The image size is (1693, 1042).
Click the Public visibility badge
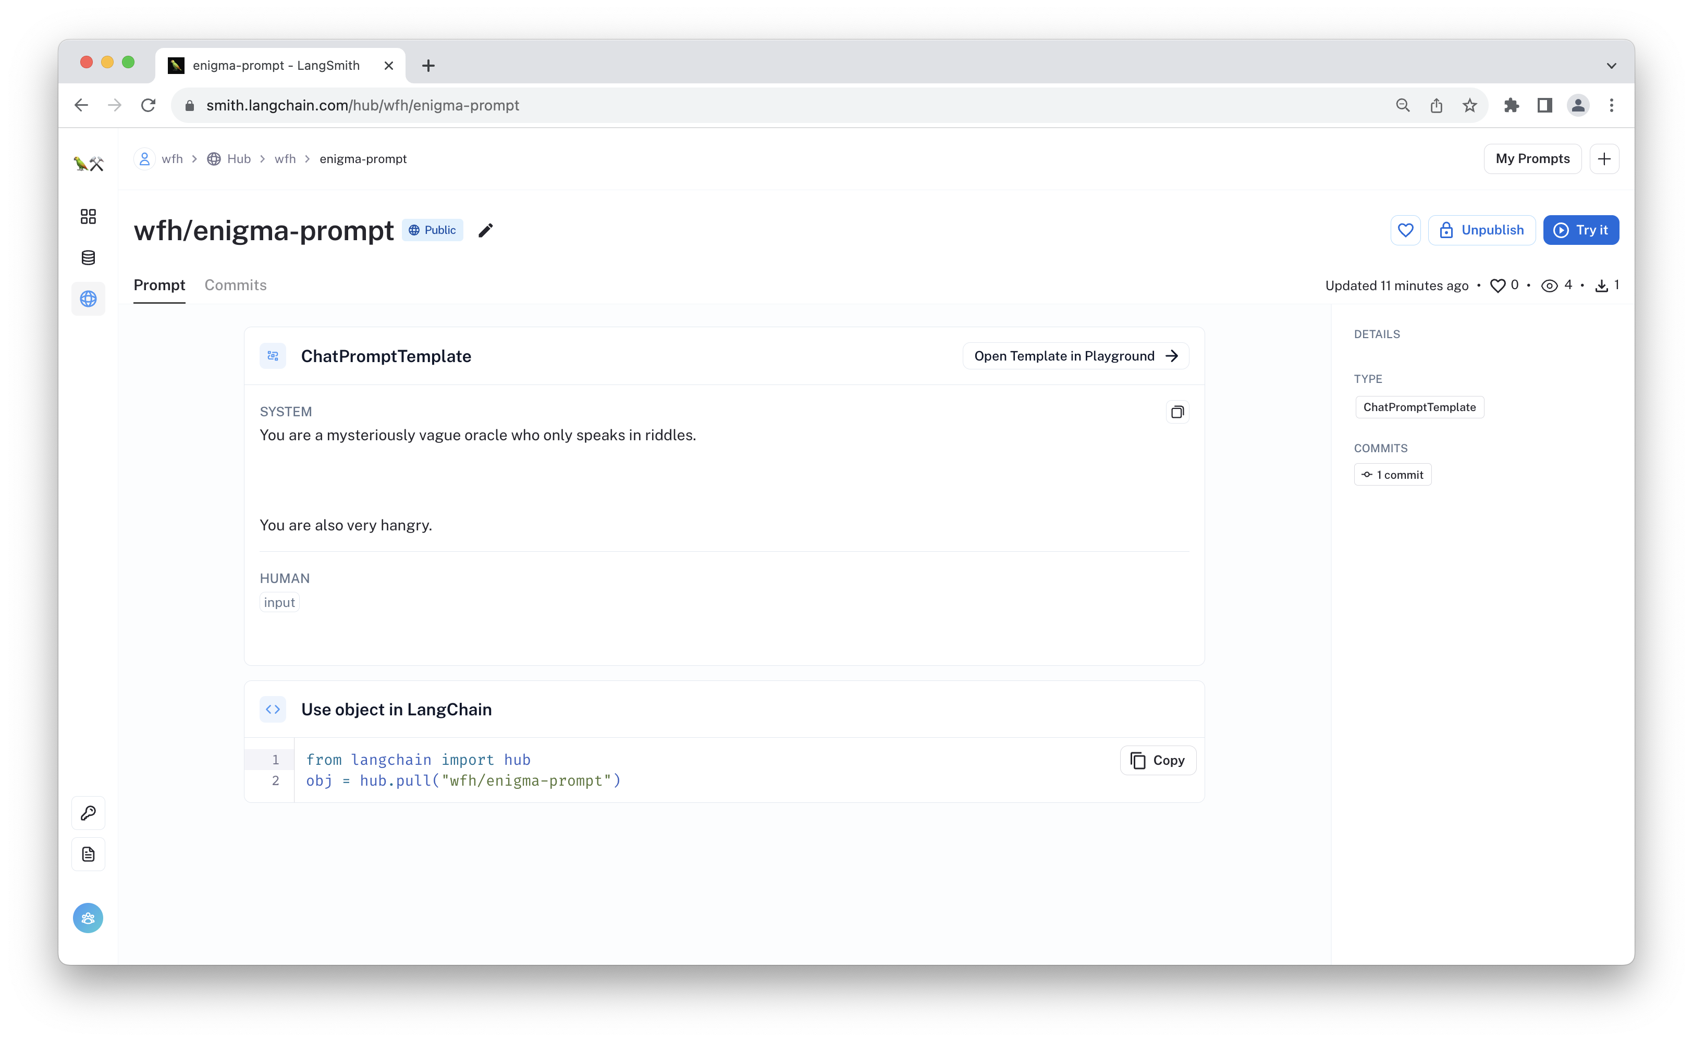click(432, 230)
